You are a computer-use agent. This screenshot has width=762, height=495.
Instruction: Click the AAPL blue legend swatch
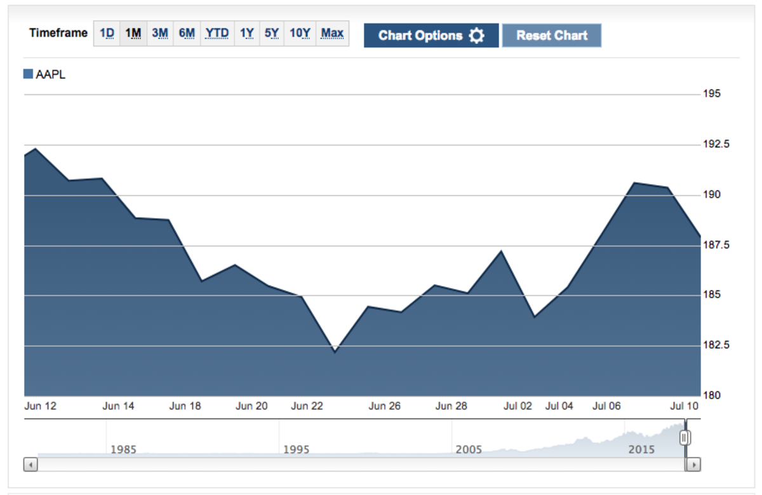28,74
